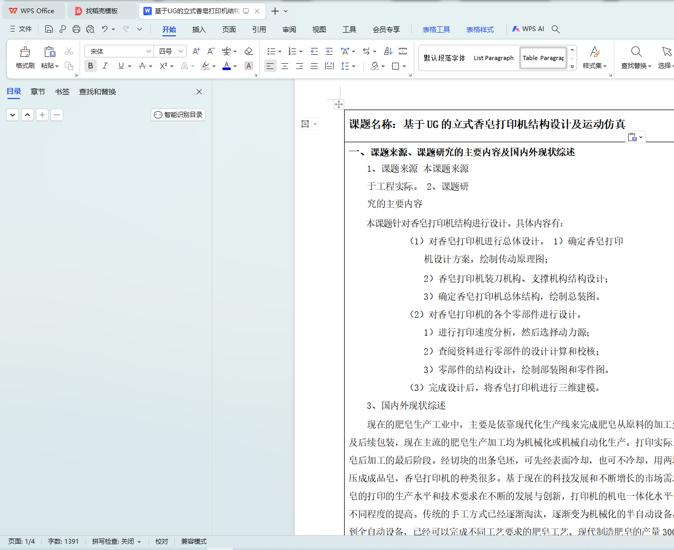Open the 开始 (Home) ribbon tab

[169, 30]
